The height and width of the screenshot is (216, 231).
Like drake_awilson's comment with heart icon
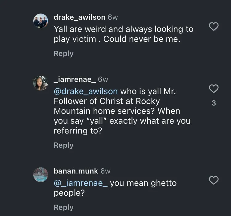[x=213, y=27]
